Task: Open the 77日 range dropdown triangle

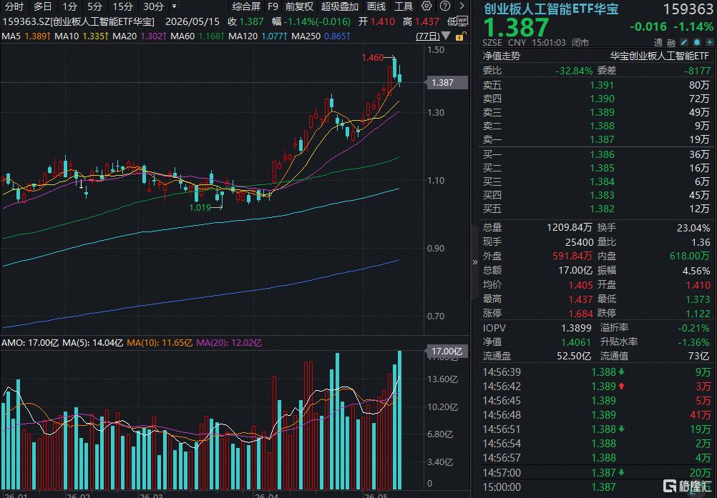Action: (x=446, y=36)
